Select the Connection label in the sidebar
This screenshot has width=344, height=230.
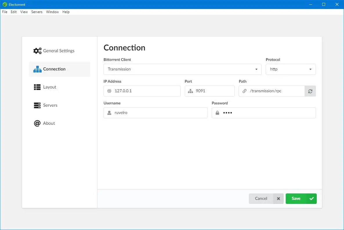(x=55, y=69)
